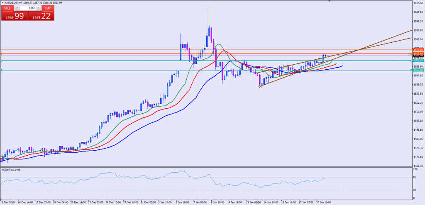Click the SELL button in the trade panel
Viewport: 425px width, 205px height.
pyautogui.click(x=8, y=8)
